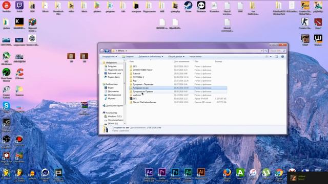Select the шаблон folder
The width and height of the screenshot is (328, 184).
(x=178, y=95)
